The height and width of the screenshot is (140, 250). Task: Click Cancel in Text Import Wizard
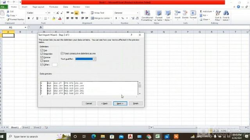tap(89, 103)
